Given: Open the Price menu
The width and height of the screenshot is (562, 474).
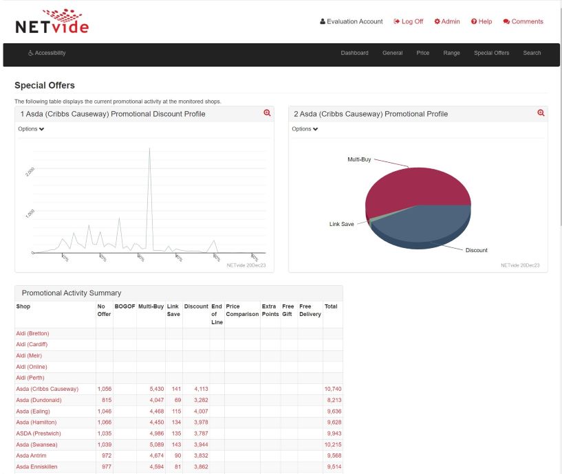Looking at the screenshot, I should click(x=423, y=53).
